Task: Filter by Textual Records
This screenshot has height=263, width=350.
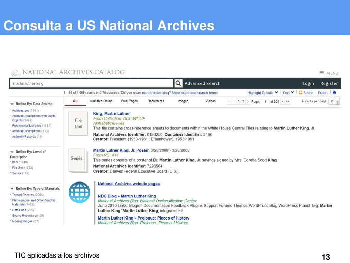Action: [x=23, y=195]
